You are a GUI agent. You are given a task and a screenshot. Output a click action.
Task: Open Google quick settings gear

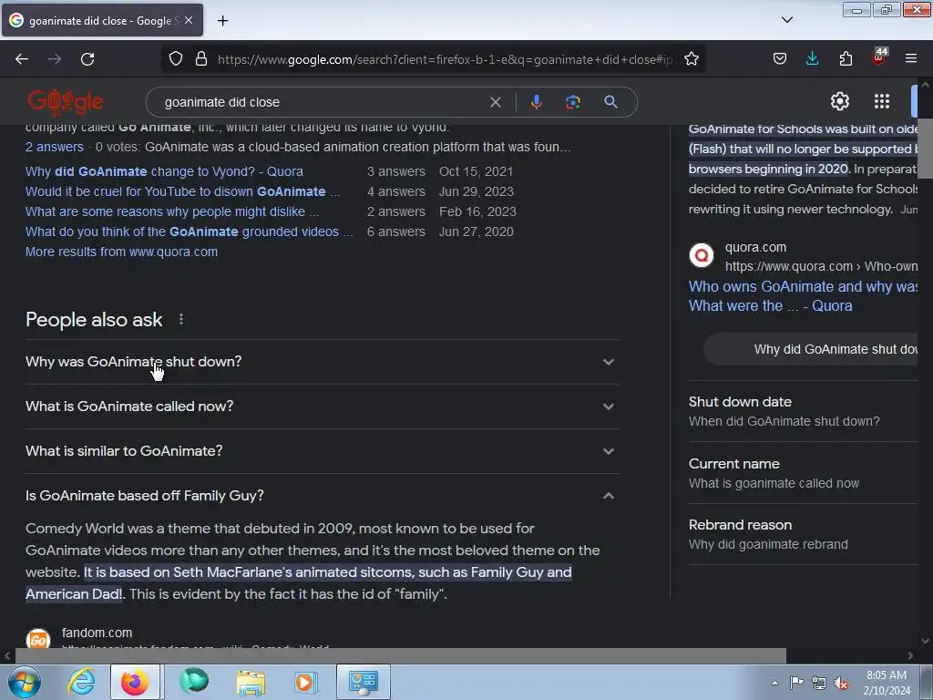(839, 101)
